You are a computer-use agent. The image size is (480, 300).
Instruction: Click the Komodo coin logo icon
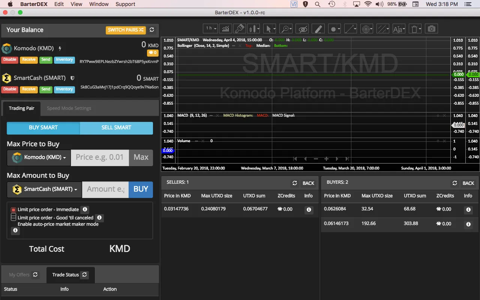click(7, 48)
